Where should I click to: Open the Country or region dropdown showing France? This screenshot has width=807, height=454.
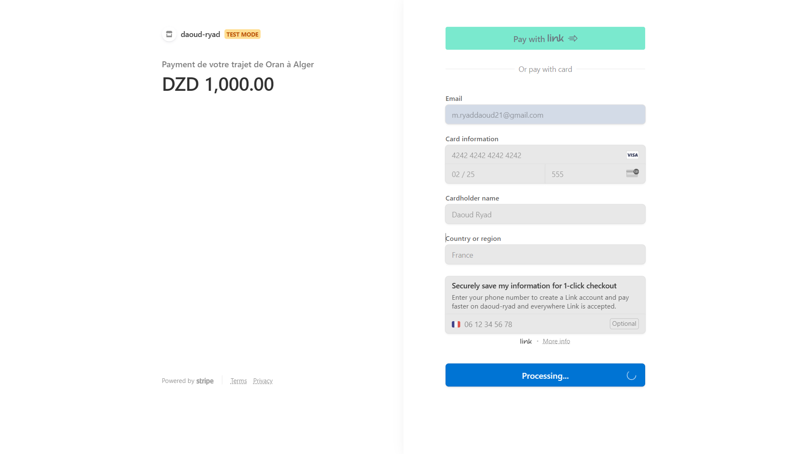tap(545, 254)
